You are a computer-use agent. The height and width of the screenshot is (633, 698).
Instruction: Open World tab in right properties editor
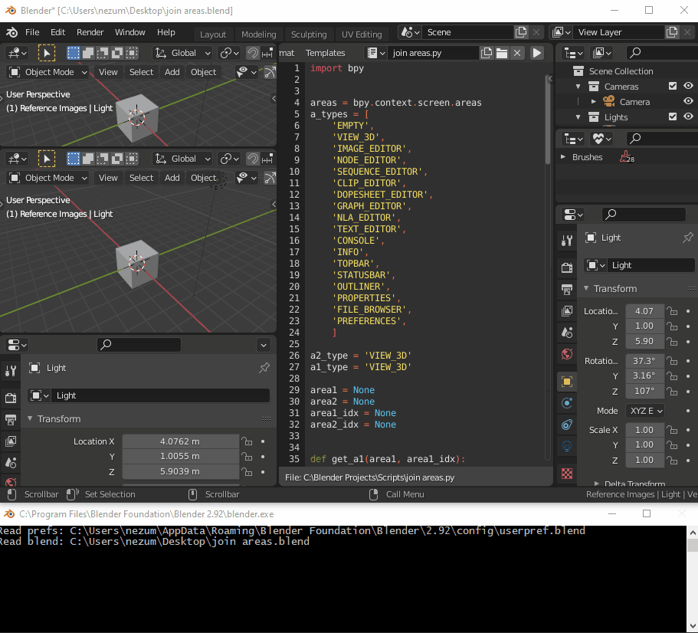coord(567,354)
